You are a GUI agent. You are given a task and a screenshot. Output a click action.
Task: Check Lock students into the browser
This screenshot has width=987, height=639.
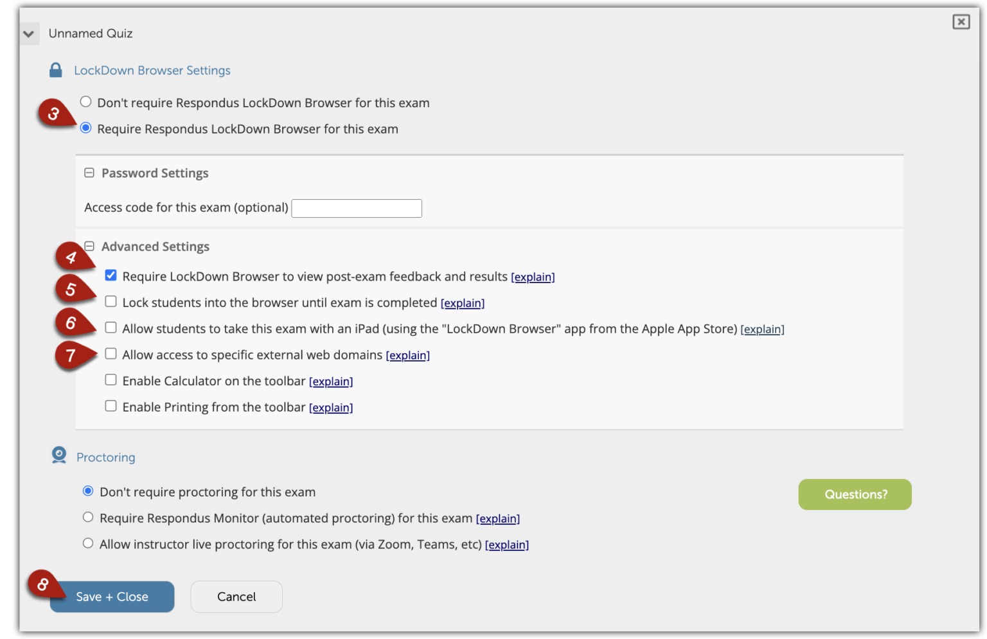[111, 302]
